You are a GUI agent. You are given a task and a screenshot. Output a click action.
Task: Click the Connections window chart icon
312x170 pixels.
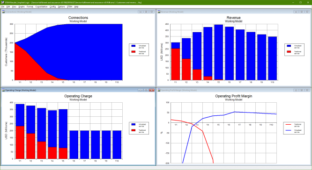pos(3,12)
